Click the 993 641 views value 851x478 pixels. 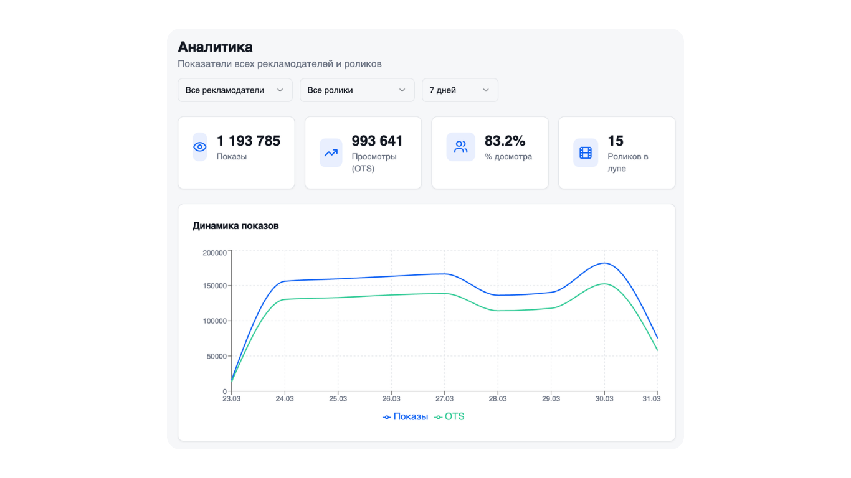coord(378,141)
